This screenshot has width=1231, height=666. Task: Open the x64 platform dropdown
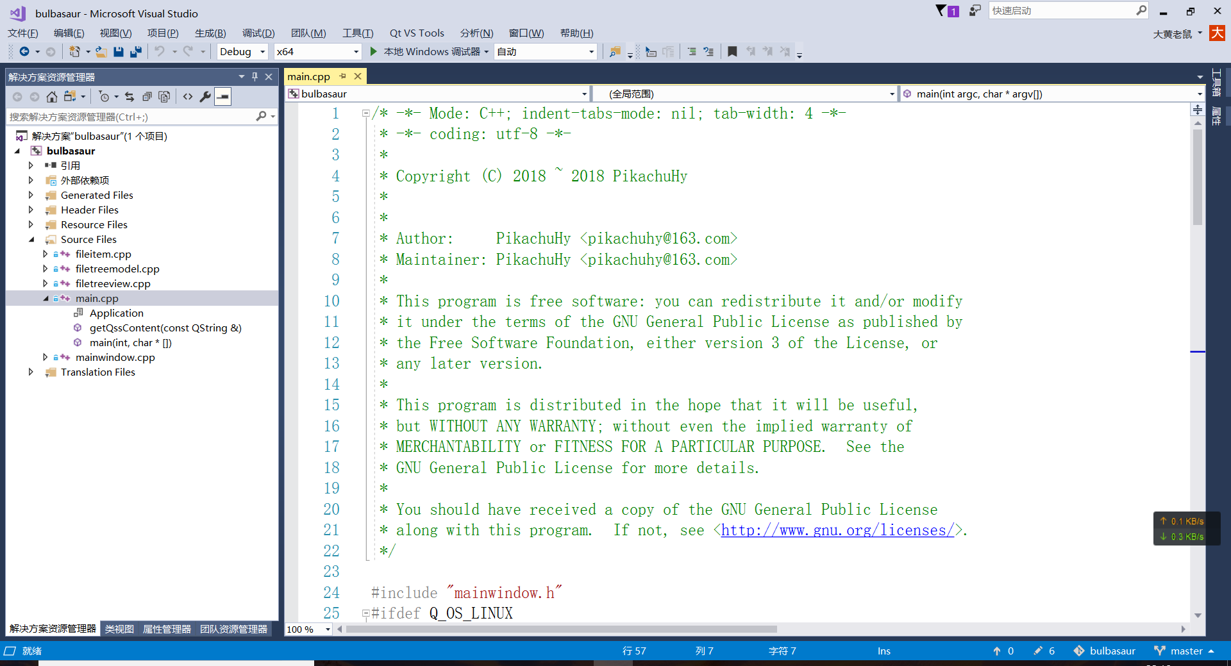pos(317,51)
